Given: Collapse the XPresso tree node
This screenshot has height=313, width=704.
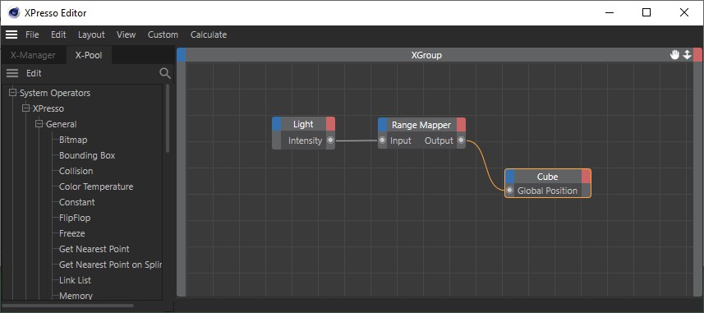Looking at the screenshot, I should (25, 108).
